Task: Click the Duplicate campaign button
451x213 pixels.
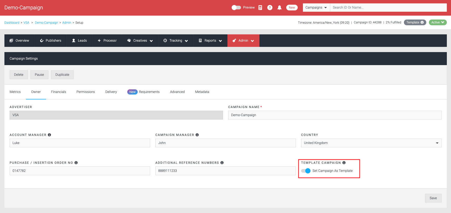Action: point(62,75)
